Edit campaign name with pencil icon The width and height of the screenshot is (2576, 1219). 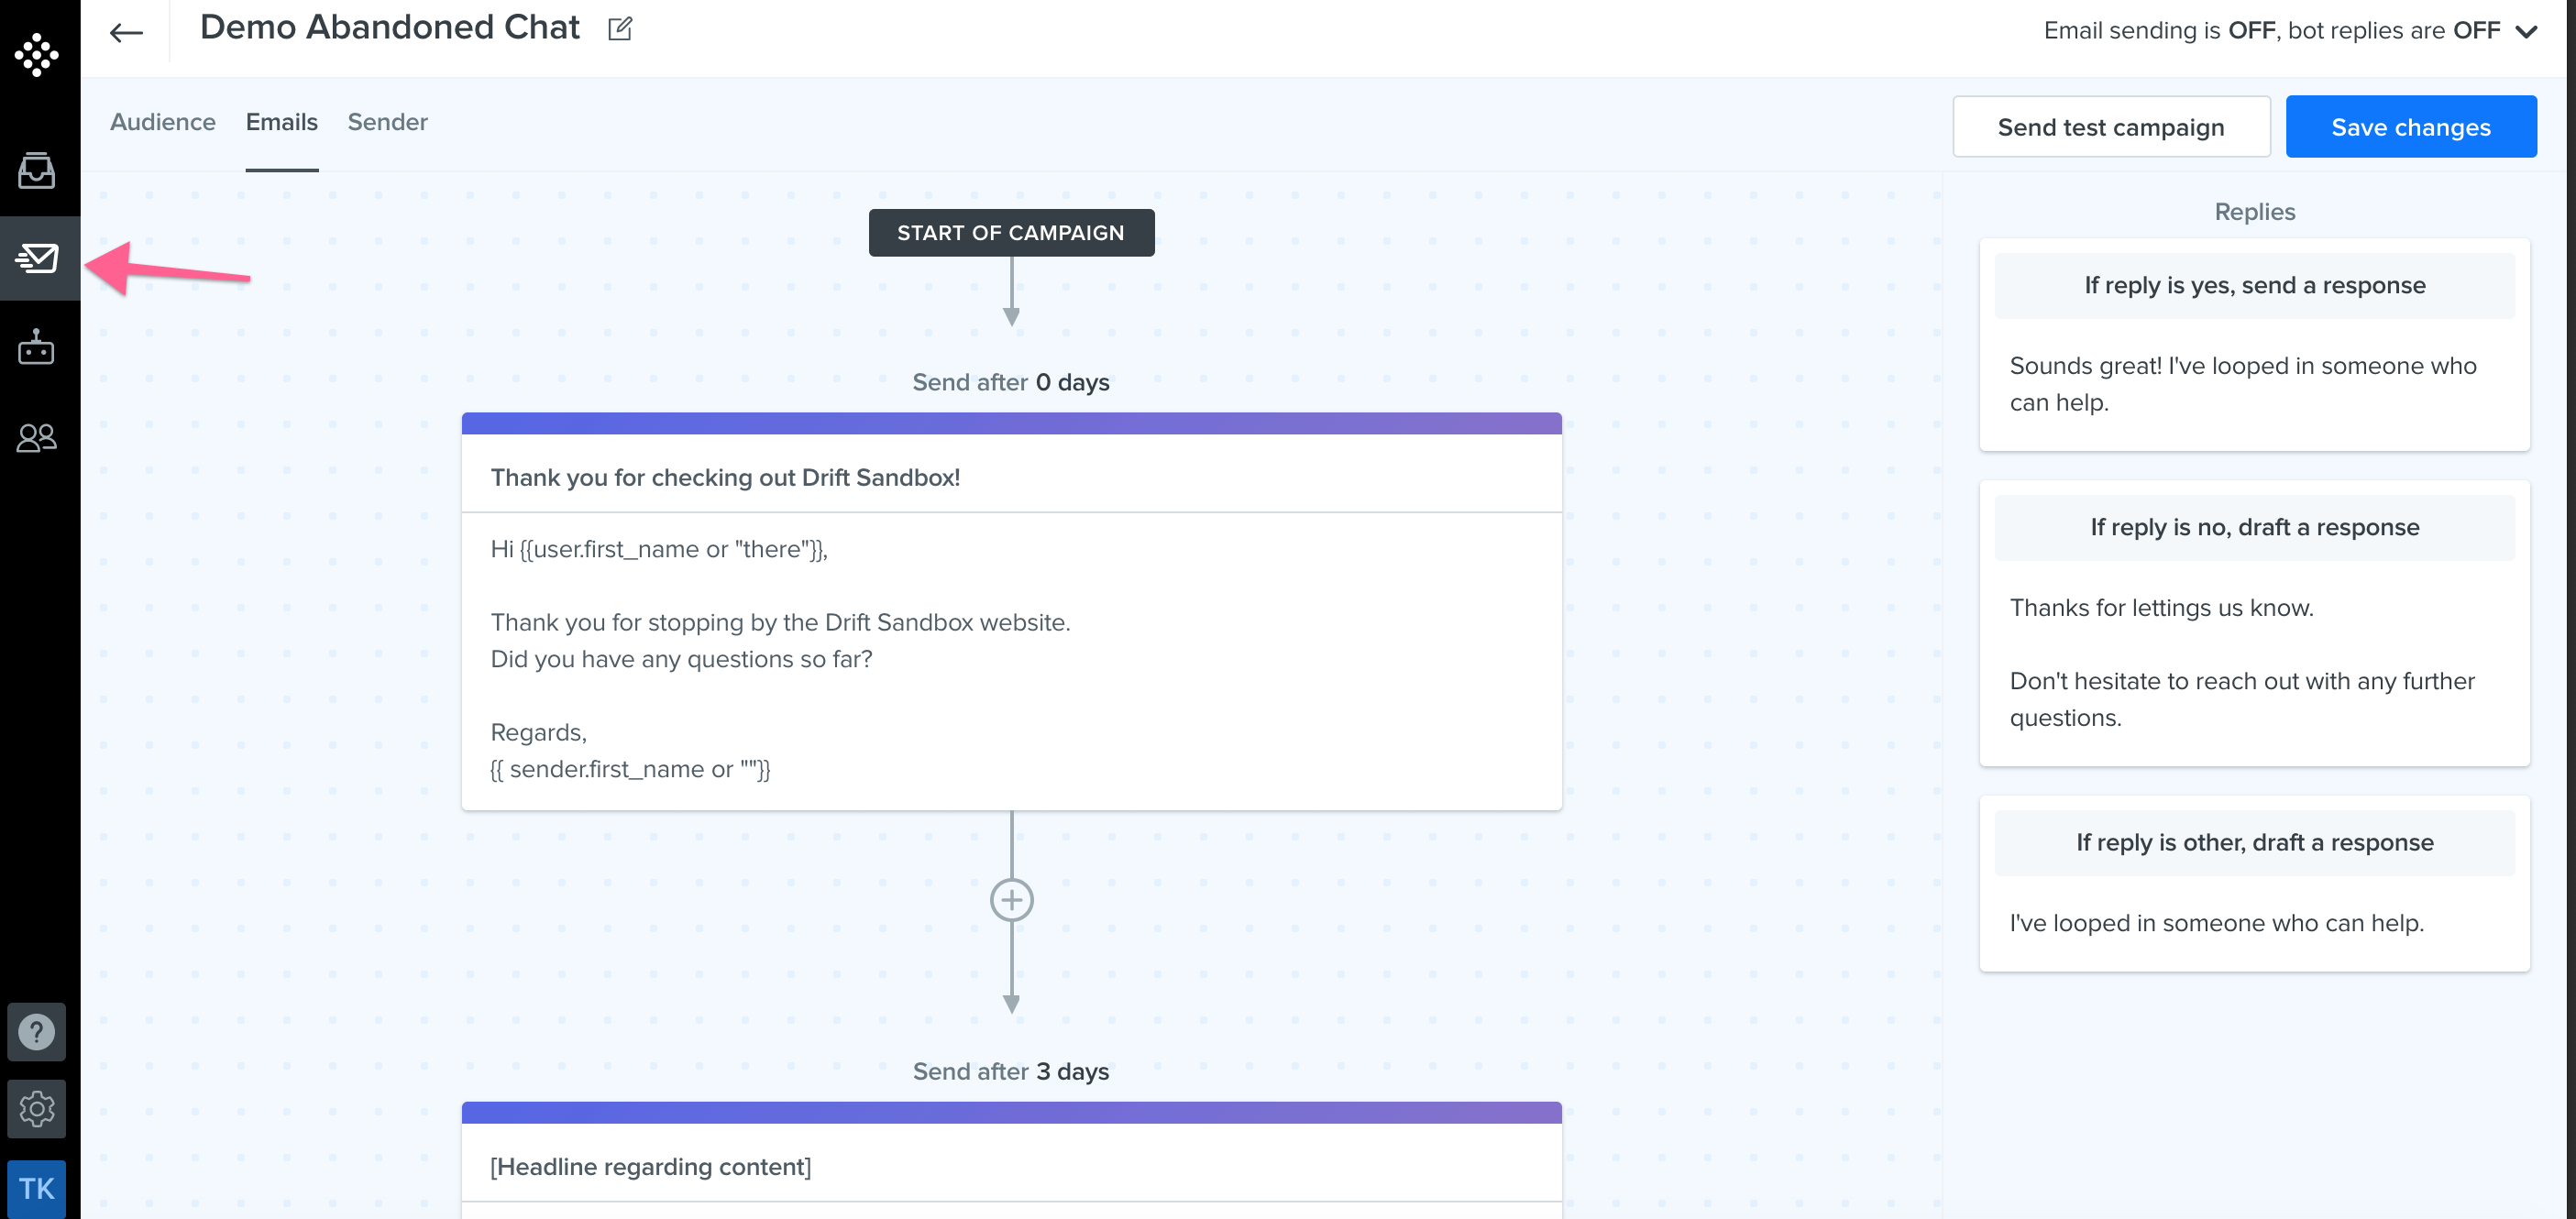(x=620, y=28)
